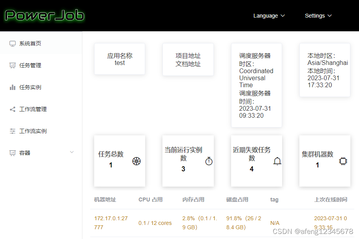Viewport: 359px width, 239px height.
Task: Click the wheel icon on 任务总数 card
Action: [136, 161]
